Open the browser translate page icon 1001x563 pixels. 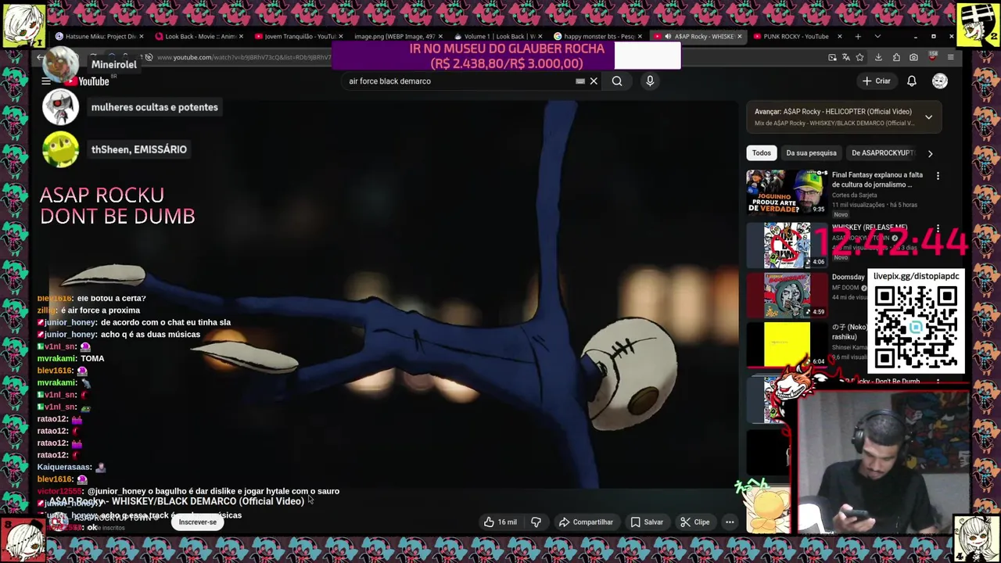tap(846, 57)
